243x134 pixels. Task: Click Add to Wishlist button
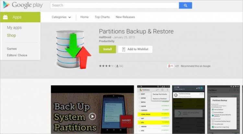pyautogui.click(x=135, y=49)
